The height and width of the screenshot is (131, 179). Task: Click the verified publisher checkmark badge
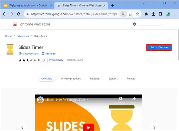coord(20,53)
